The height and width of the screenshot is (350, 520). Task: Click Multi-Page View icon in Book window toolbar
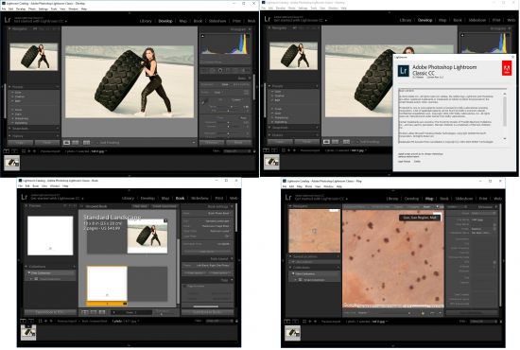(85, 312)
